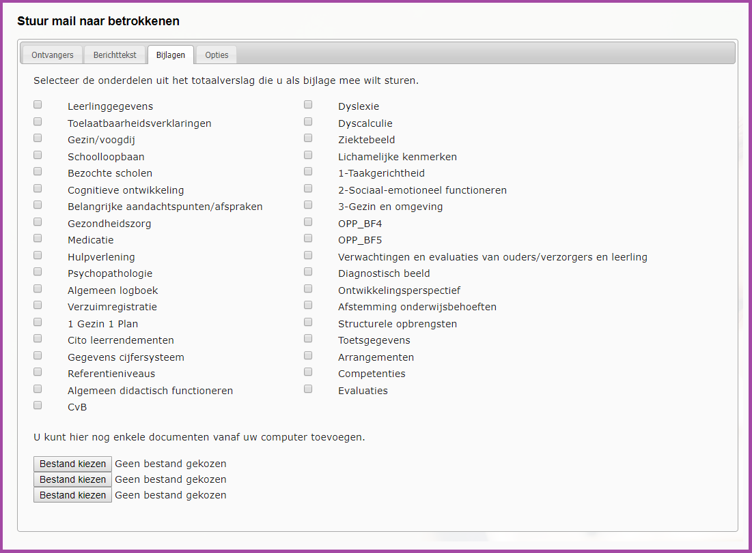752x553 pixels.
Task: Click the first Bestand kiezen button
Action: coord(72,464)
